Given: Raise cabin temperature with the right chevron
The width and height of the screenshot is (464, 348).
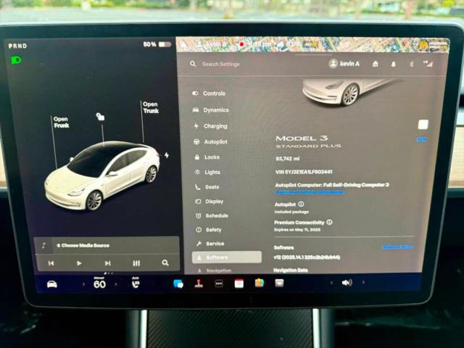Looking at the screenshot, I should (x=116, y=284).
